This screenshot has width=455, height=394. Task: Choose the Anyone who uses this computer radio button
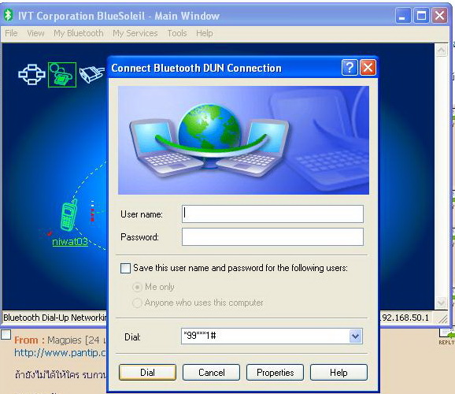(x=137, y=303)
